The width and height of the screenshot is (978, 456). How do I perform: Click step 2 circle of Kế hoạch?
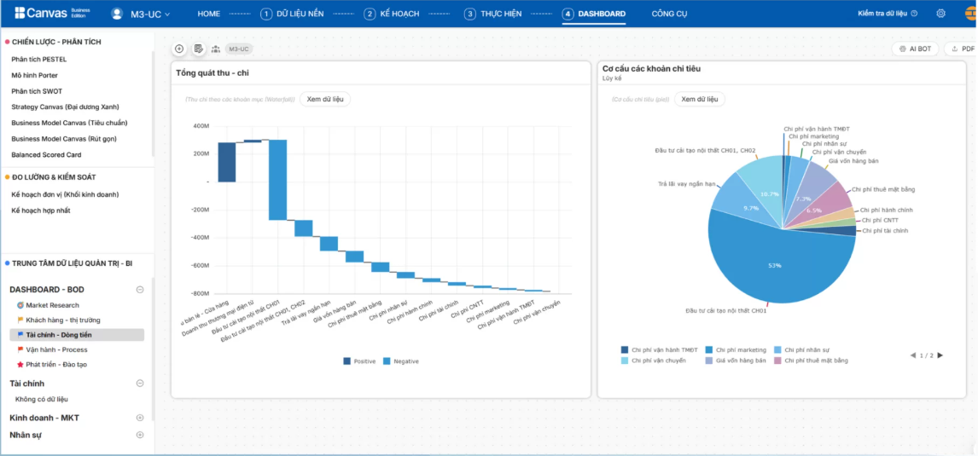(x=370, y=14)
